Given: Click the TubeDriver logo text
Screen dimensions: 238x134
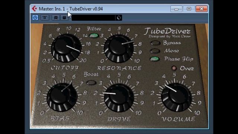Looking at the screenshot, I should point(167,31).
